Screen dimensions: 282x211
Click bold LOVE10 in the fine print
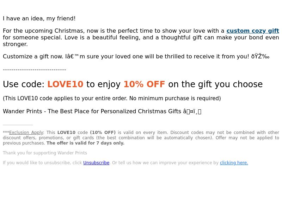[x=66, y=133]
